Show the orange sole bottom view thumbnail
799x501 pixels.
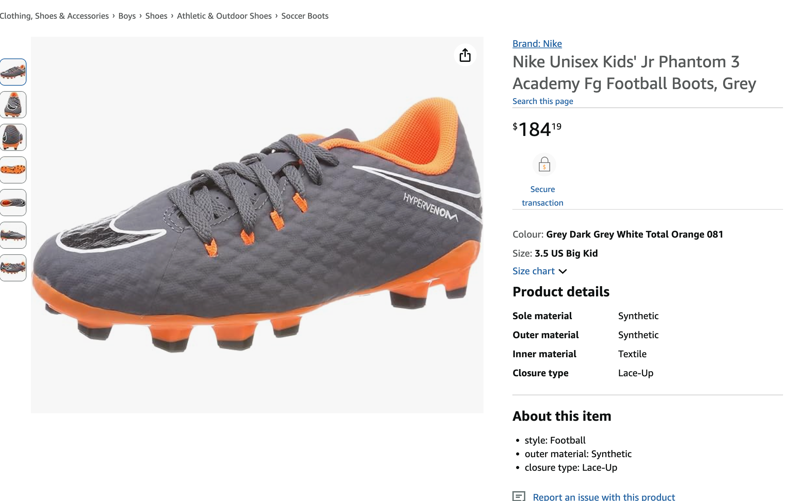[13, 170]
